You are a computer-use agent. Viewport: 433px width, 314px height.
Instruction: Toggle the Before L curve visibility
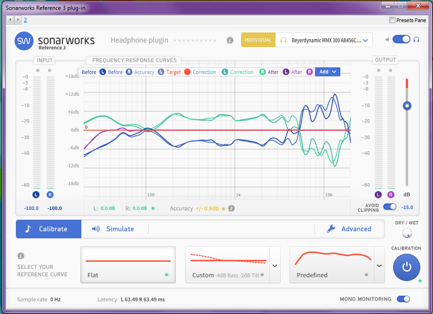[x=103, y=72]
